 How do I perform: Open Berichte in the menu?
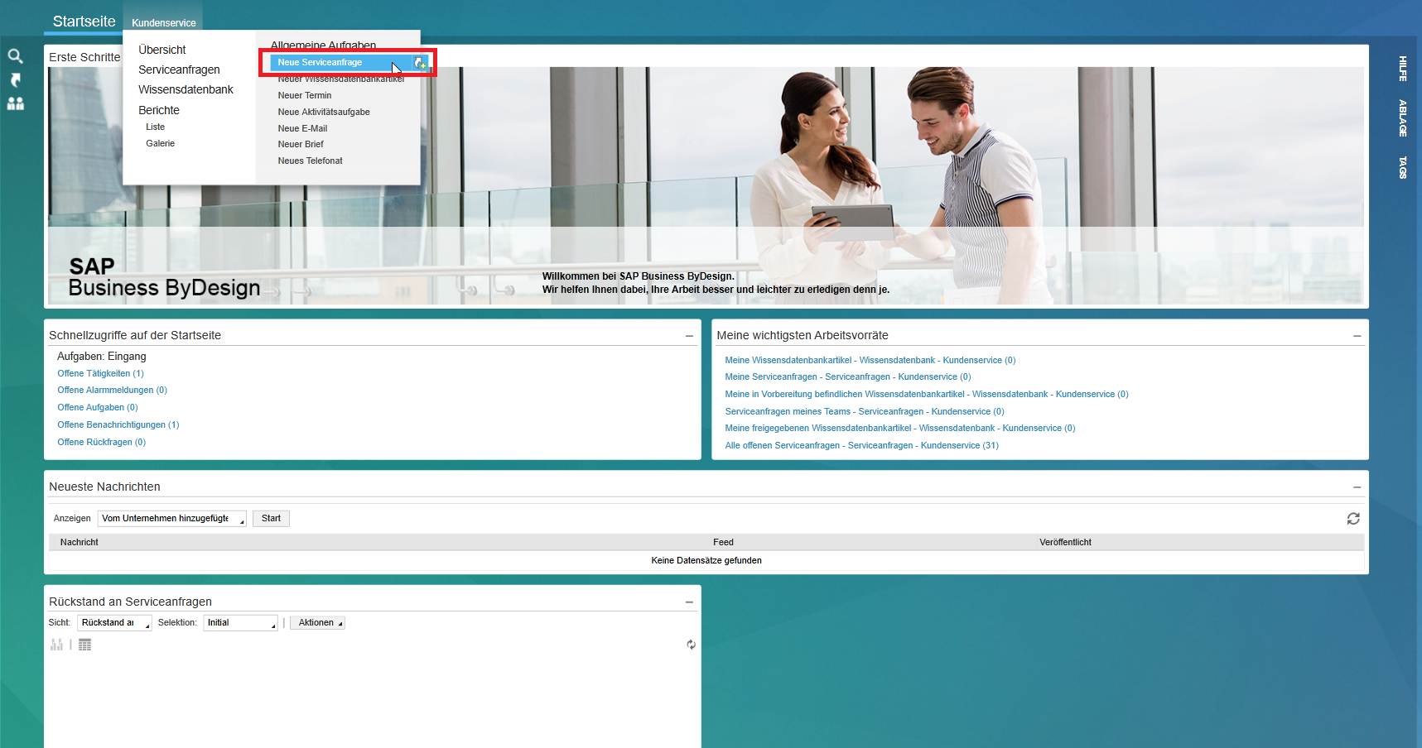click(159, 110)
